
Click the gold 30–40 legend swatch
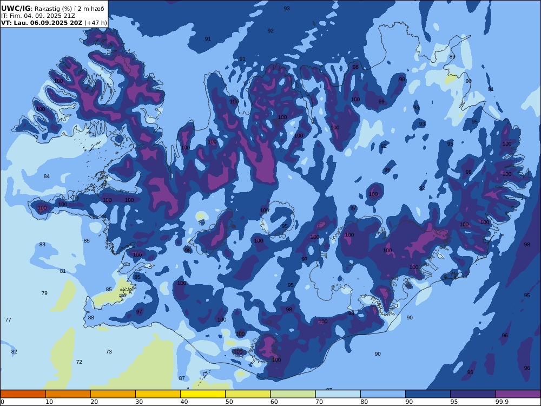[158, 394]
